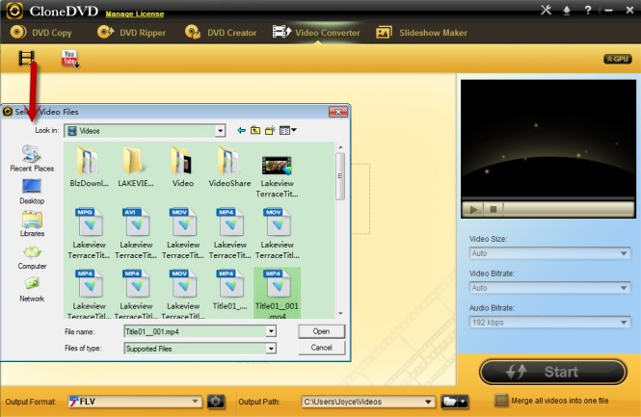The width and height of the screenshot is (641, 417).
Task: Open Recent Places in dialog sidebar
Action: tap(32, 159)
